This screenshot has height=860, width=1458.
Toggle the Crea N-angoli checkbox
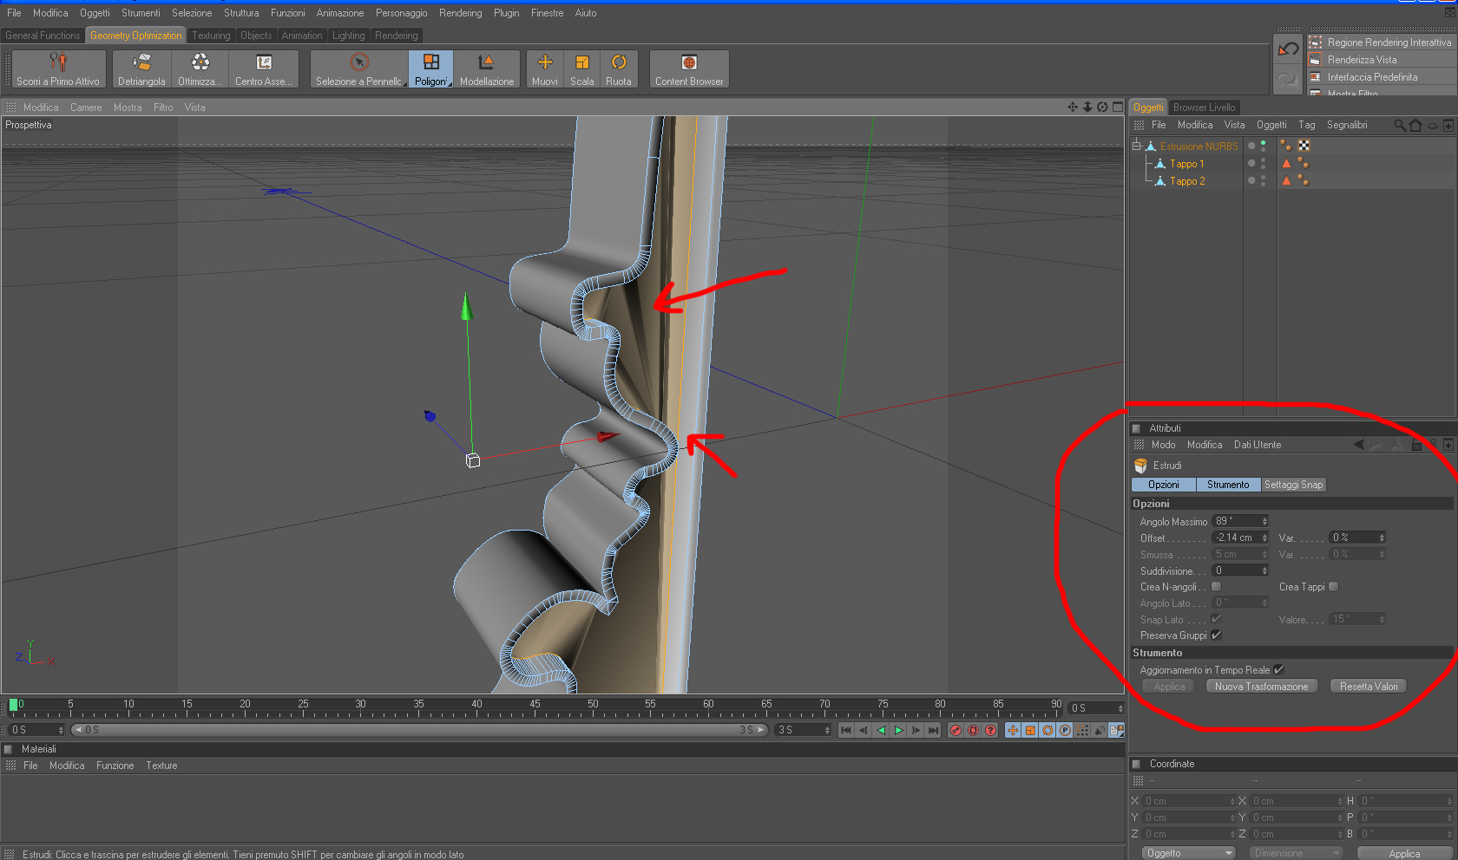[1216, 587]
